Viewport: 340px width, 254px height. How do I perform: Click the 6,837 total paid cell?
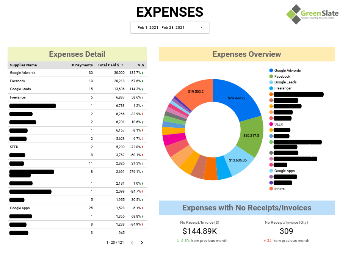(120, 97)
